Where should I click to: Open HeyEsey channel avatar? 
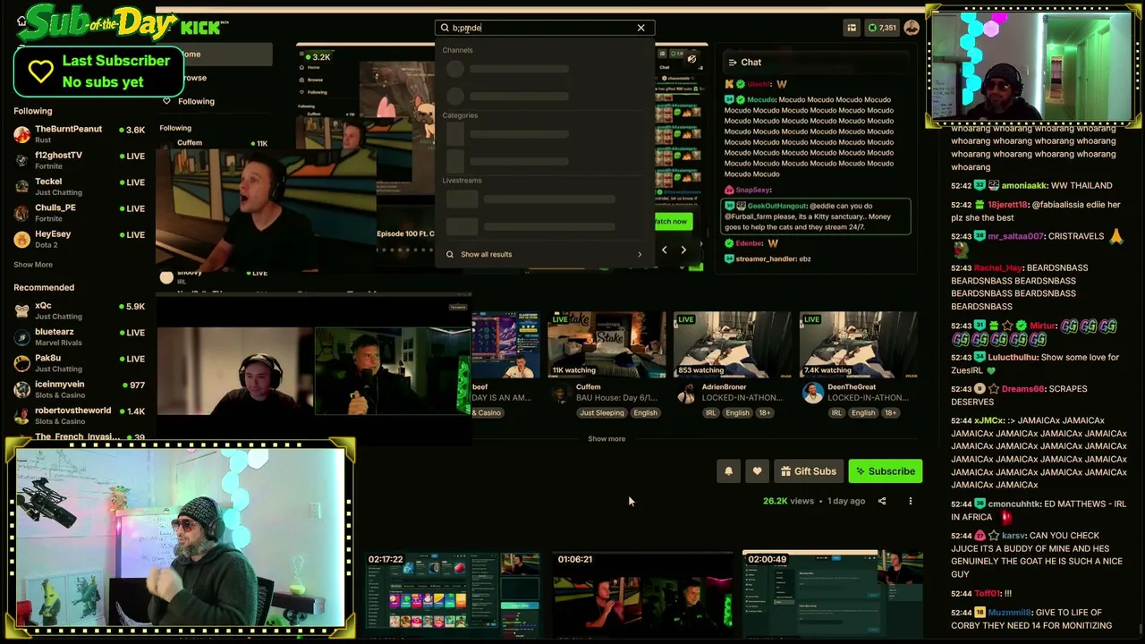click(22, 239)
